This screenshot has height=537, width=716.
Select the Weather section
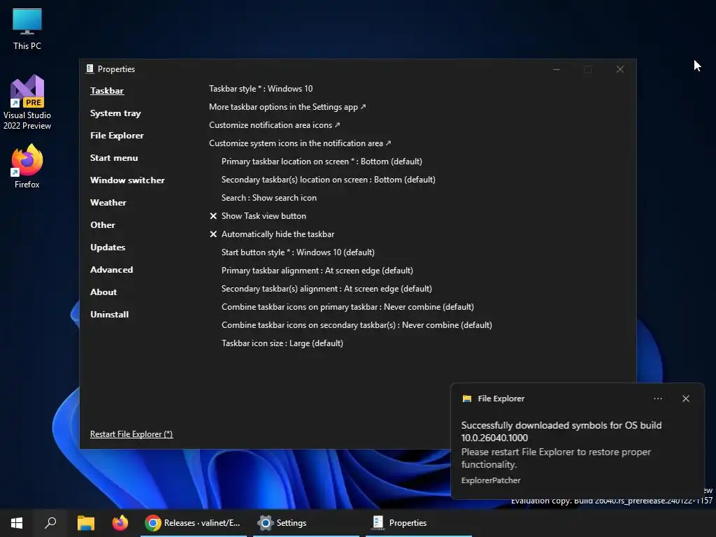[x=108, y=203]
